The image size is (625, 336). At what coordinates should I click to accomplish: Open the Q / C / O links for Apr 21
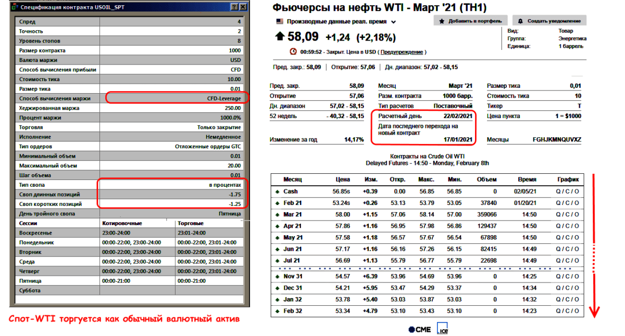(567, 226)
